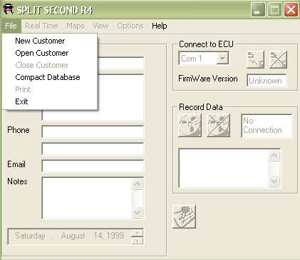Screen dimensions: 300x260
Task: Select Print in the File menu
Action: pyautogui.click(x=50, y=89)
